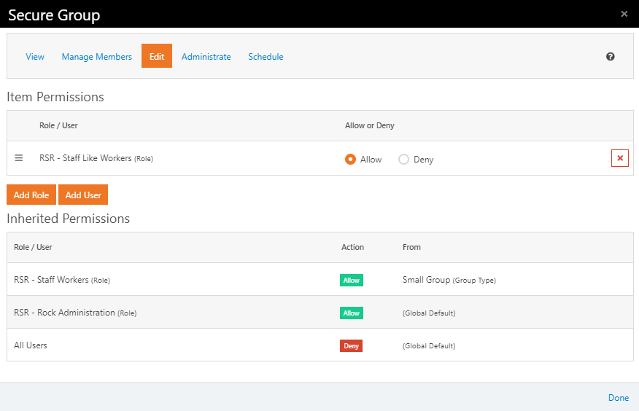Viewport: 639px width, 411px height.
Task: Click the Global Default text for Rock Administration
Action: 429,313
